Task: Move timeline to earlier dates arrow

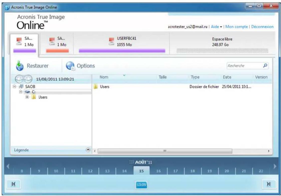Action: point(8,166)
